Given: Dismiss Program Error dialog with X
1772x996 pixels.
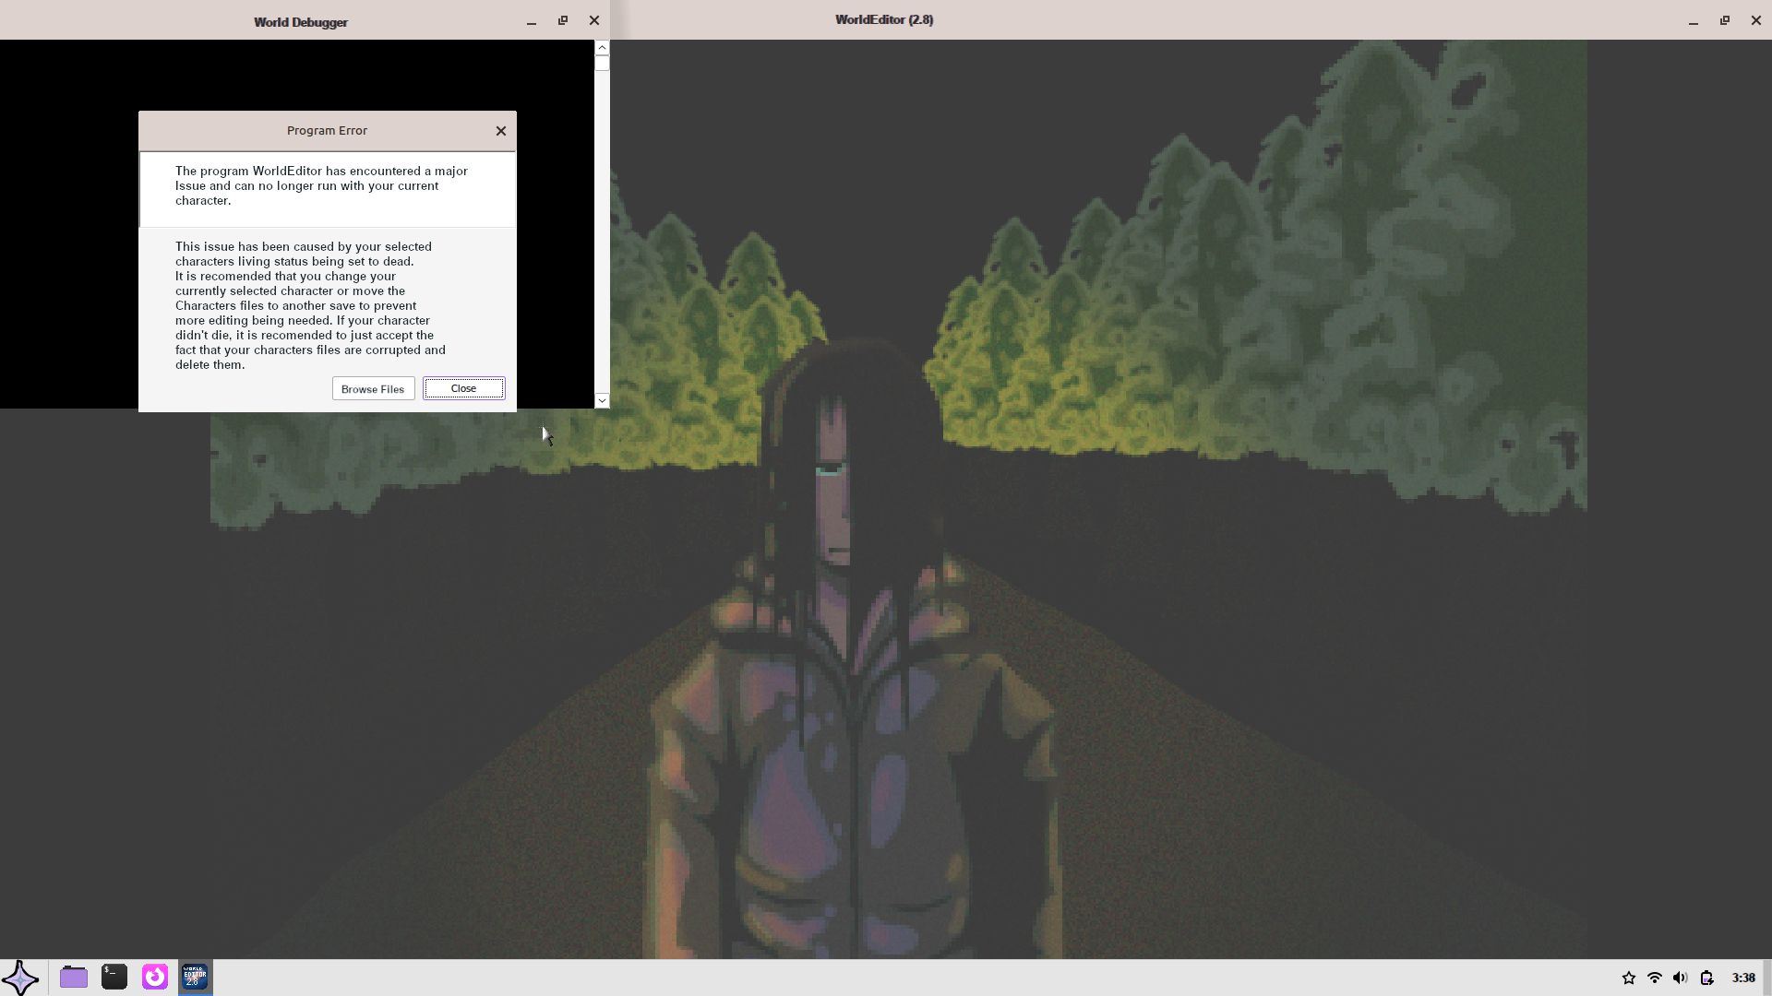Looking at the screenshot, I should (501, 131).
